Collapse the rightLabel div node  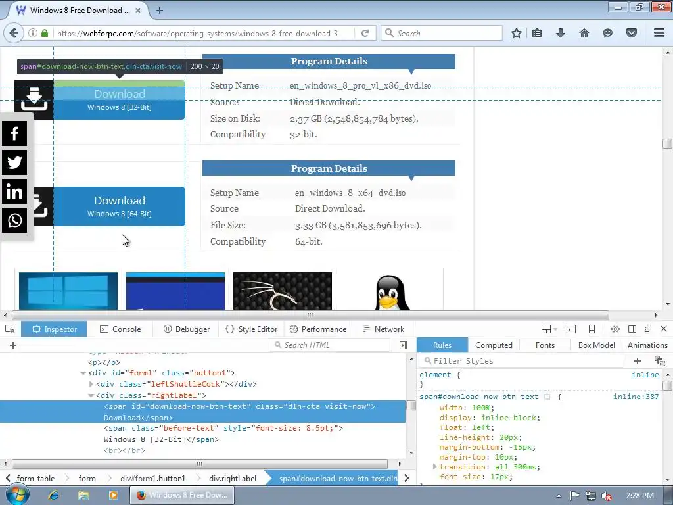click(x=91, y=395)
